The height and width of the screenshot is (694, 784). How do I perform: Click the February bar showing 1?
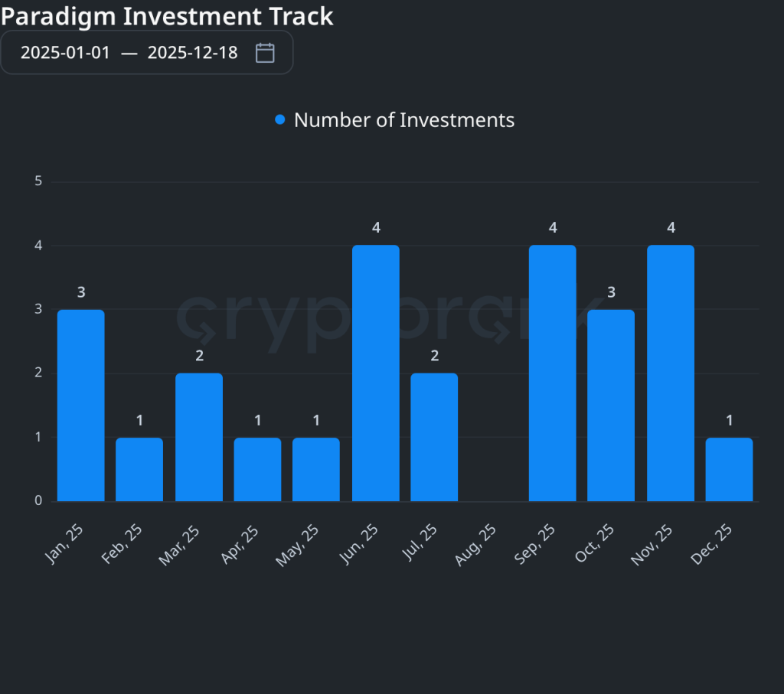click(139, 469)
